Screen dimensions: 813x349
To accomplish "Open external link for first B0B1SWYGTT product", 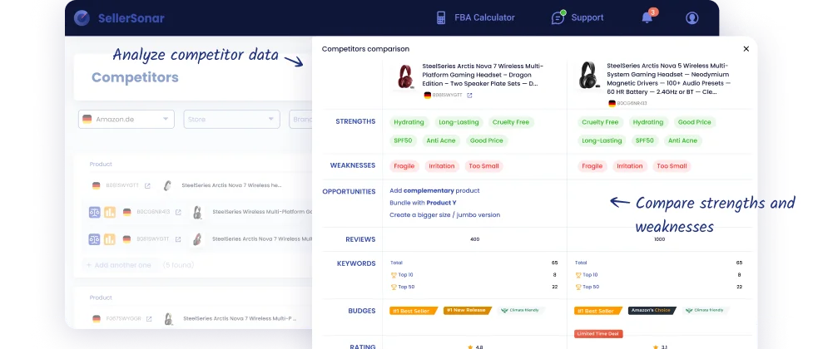I will pyautogui.click(x=147, y=185).
